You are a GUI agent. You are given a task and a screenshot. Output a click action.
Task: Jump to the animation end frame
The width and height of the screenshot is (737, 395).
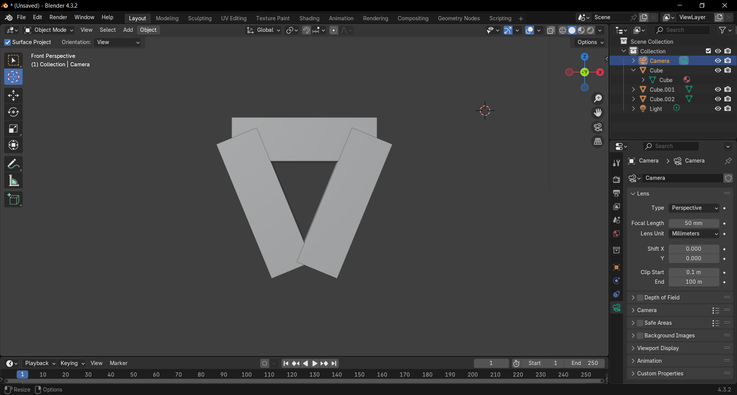pyautogui.click(x=334, y=363)
